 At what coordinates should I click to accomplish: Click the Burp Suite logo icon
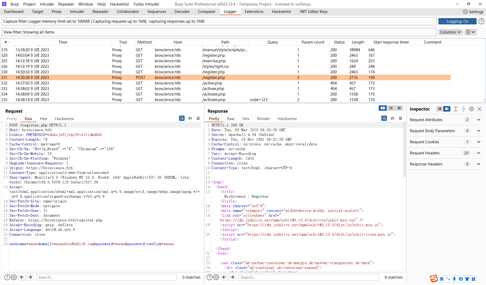(x=4, y=4)
